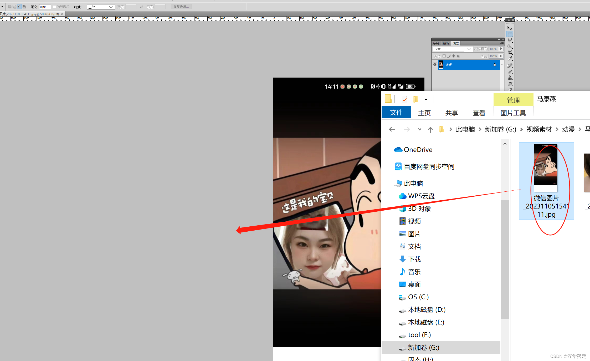Open the Layers panel flyout menu
Screen dimensions: 590x361
click(x=502, y=43)
